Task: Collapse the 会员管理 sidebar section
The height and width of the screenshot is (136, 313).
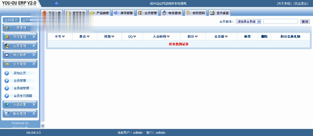Action: (20, 64)
